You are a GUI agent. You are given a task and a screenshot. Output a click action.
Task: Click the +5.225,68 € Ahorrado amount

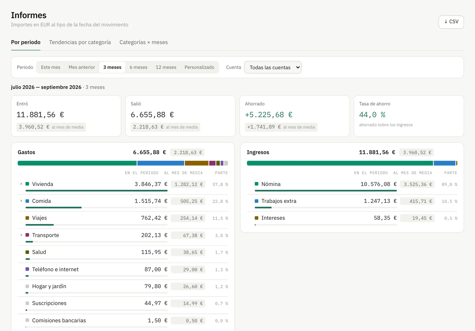tap(269, 115)
